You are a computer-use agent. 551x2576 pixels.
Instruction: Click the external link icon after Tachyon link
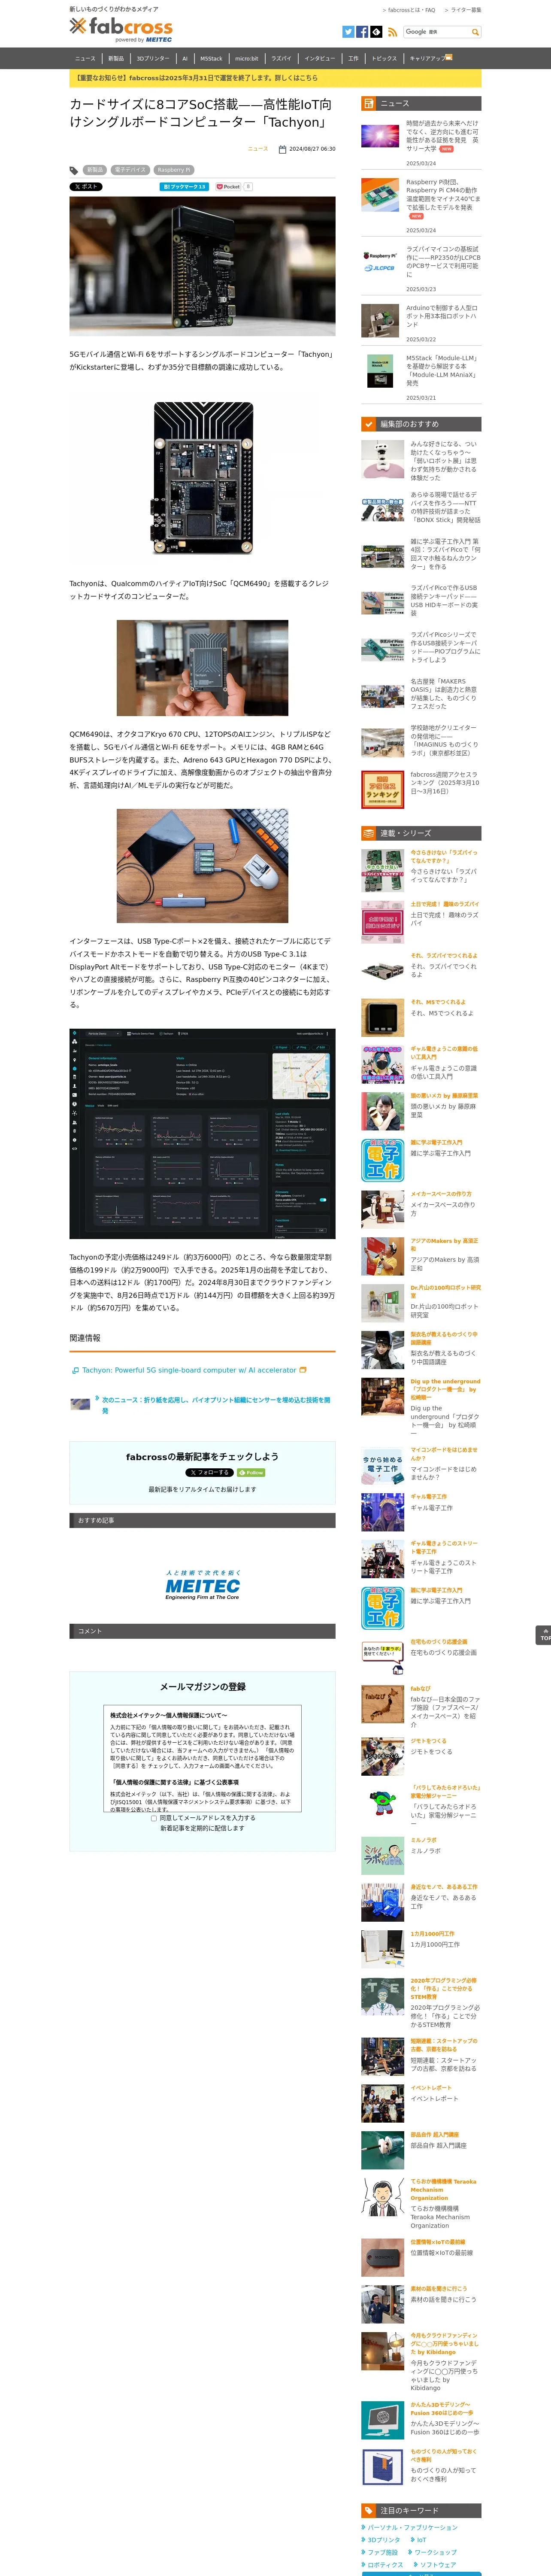(x=303, y=1370)
